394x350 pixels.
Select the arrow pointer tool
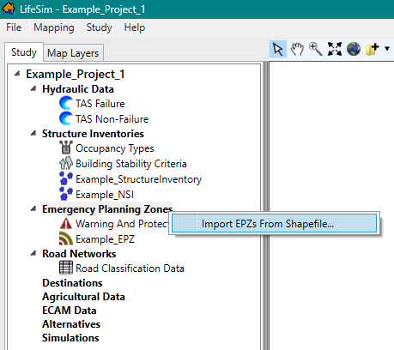278,49
